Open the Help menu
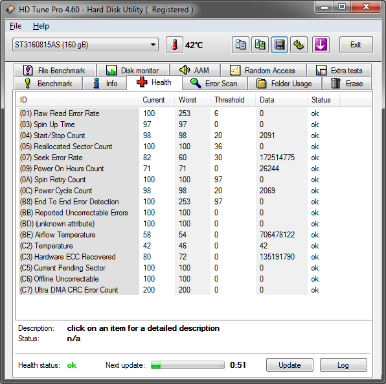Image resolution: width=386 pixels, height=384 pixels. click(x=41, y=26)
